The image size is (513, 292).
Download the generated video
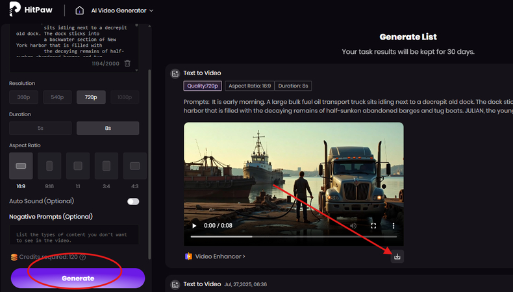tap(397, 256)
